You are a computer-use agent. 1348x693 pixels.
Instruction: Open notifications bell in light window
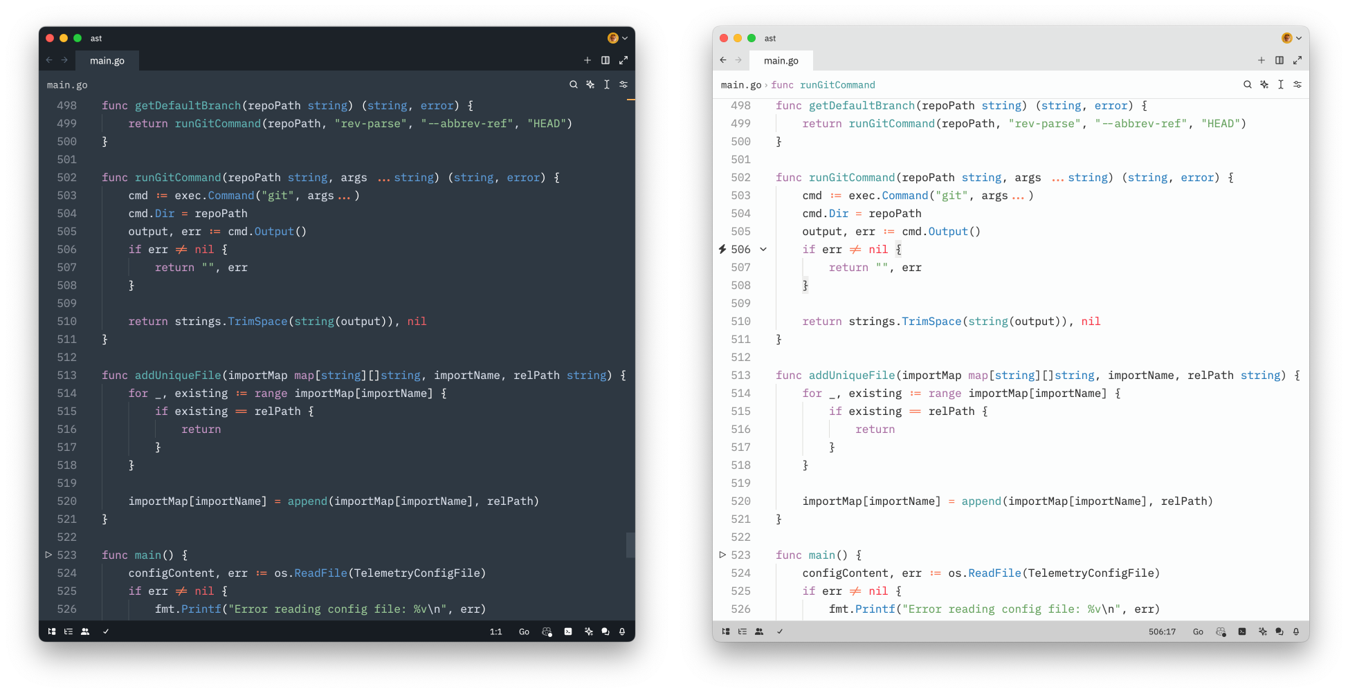(1296, 631)
